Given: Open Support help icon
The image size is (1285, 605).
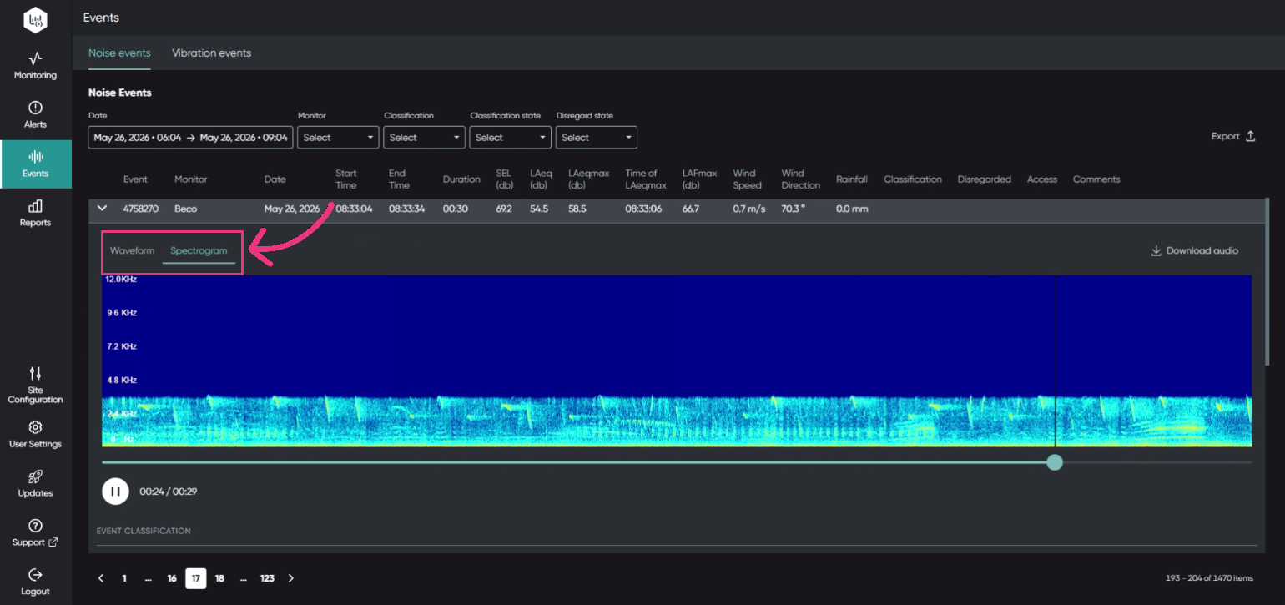Looking at the screenshot, I should [35, 526].
